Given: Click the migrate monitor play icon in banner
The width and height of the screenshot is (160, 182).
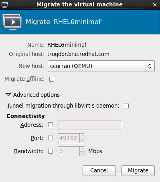Looking at the screenshot, I should pyautogui.click(x=12, y=22).
